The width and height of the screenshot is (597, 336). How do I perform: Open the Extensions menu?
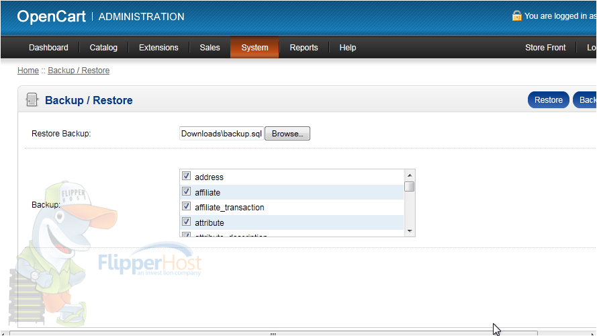point(158,48)
